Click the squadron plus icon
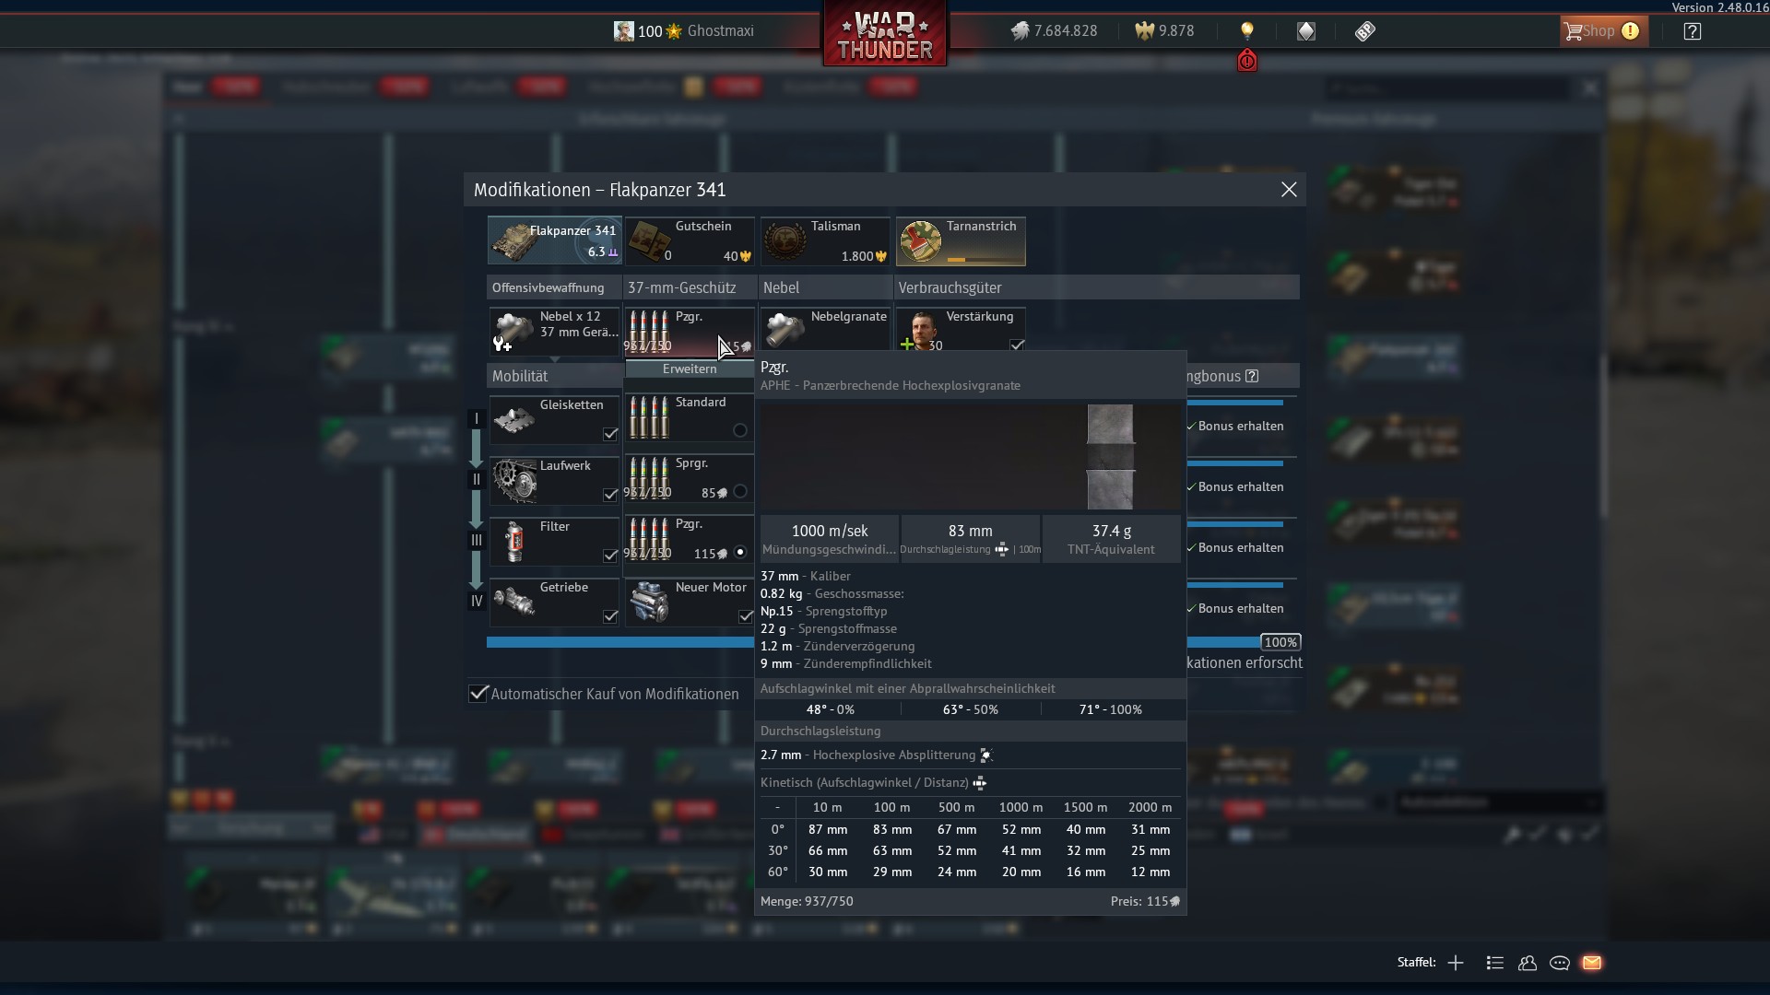Viewport: 1770px width, 995px height. [x=1456, y=963]
